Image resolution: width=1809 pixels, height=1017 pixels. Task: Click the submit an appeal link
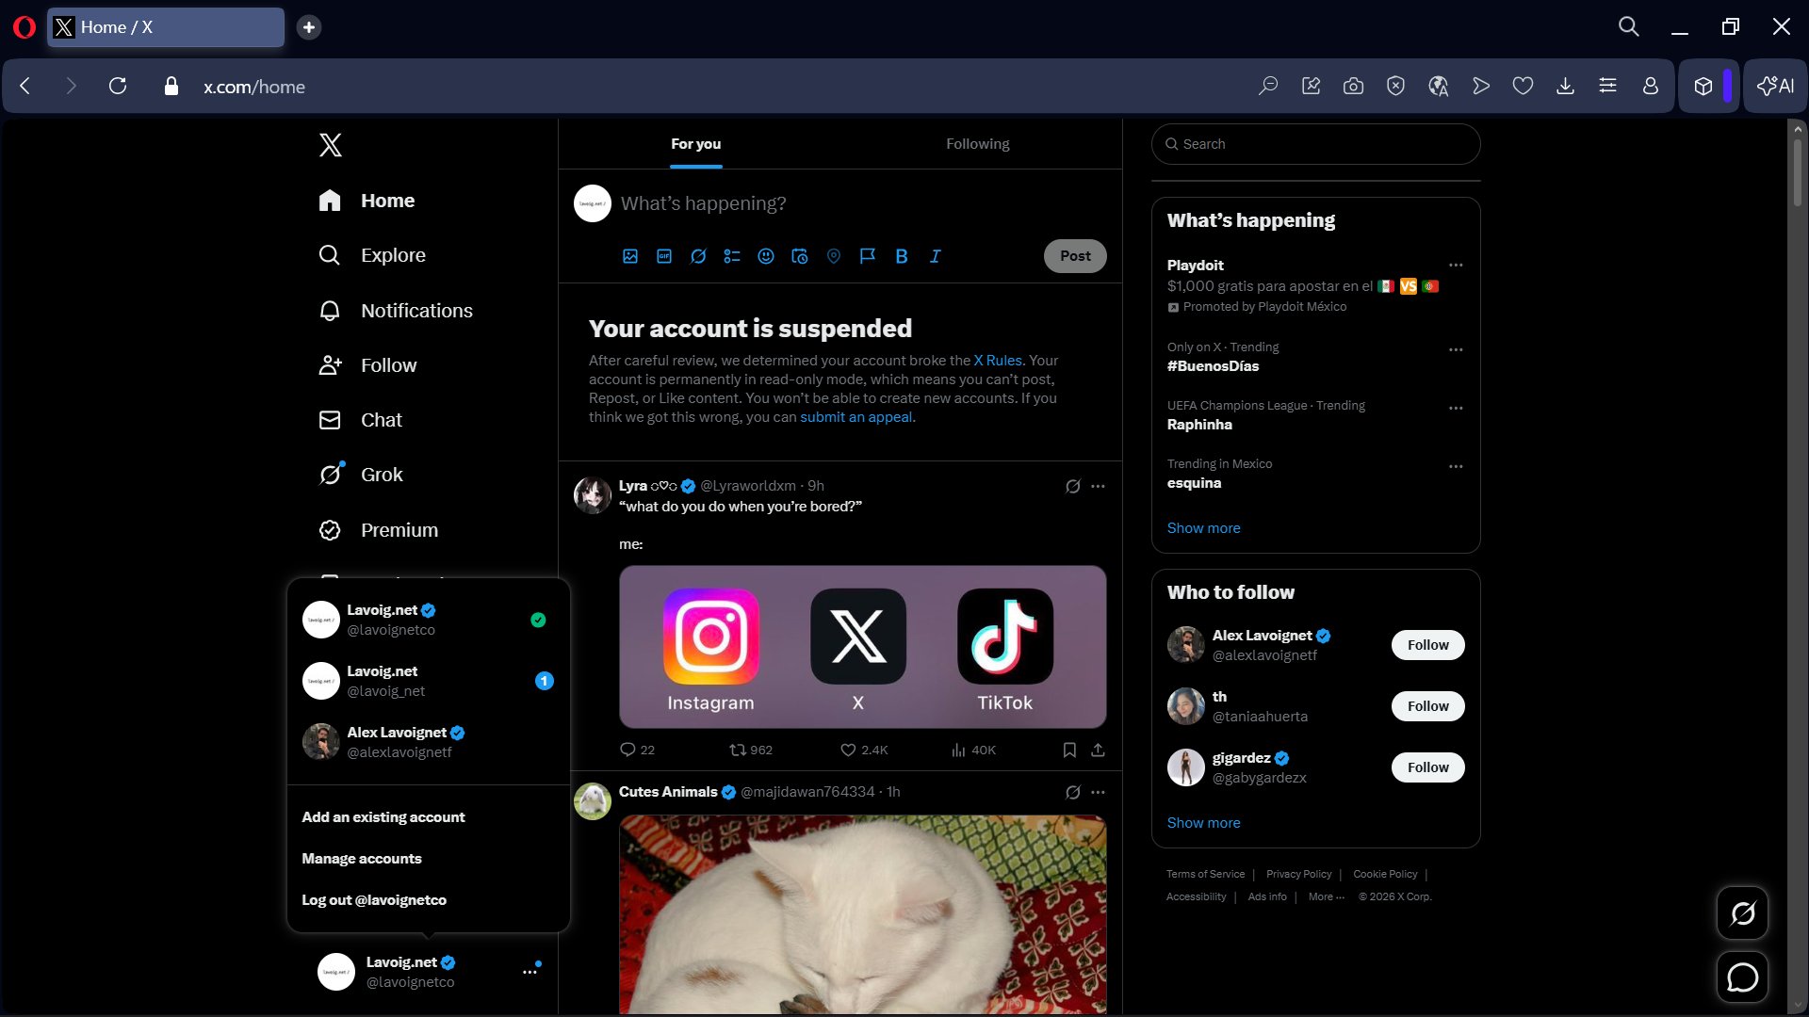[856, 417]
